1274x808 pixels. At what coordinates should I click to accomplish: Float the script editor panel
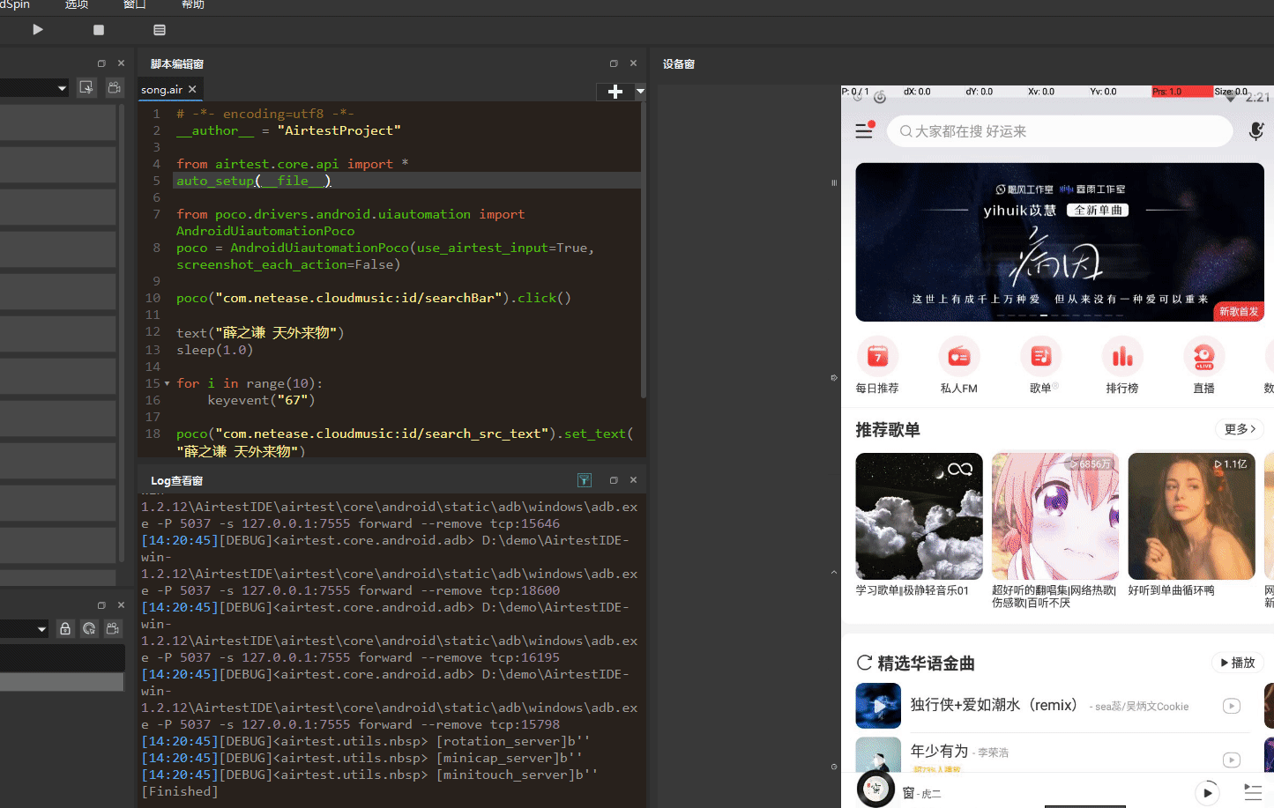[614, 63]
